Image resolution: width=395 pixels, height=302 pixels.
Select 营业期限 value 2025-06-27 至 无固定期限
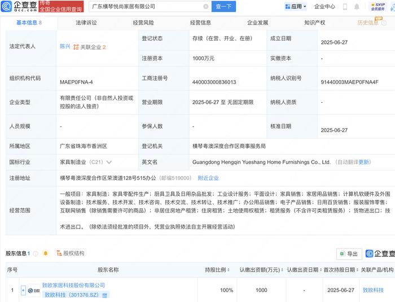pos(223,102)
